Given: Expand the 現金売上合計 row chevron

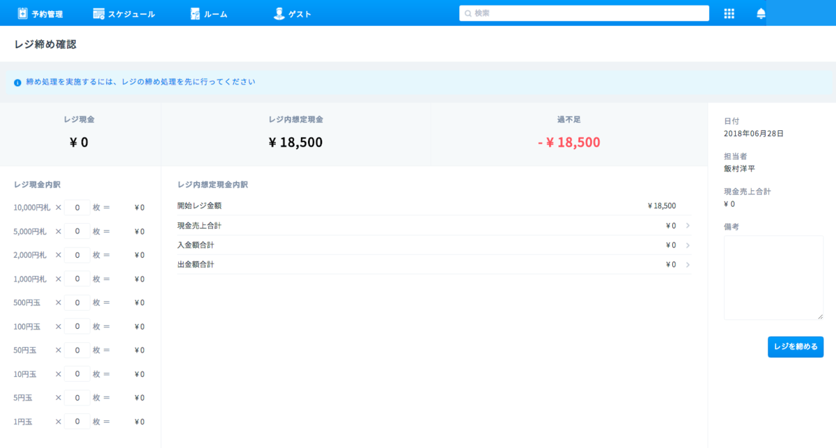Looking at the screenshot, I should pos(688,226).
